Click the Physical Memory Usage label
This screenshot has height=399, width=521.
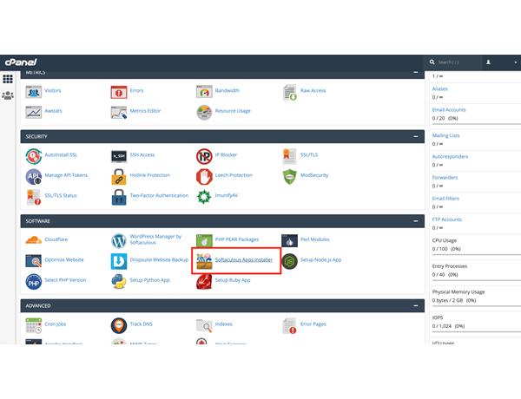click(x=458, y=291)
